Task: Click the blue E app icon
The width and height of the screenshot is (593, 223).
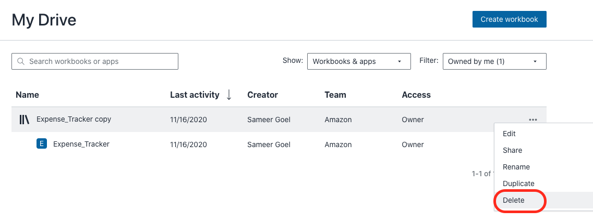Action: point(42,144)
